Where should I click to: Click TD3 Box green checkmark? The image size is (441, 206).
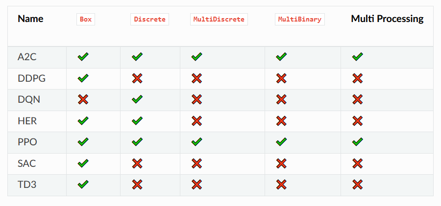(x=83, y=184)
